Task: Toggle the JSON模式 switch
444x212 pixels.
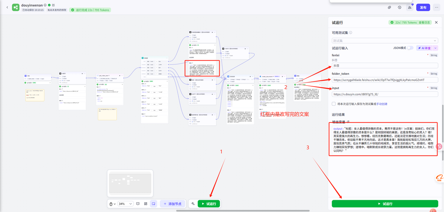Action: 410,48
